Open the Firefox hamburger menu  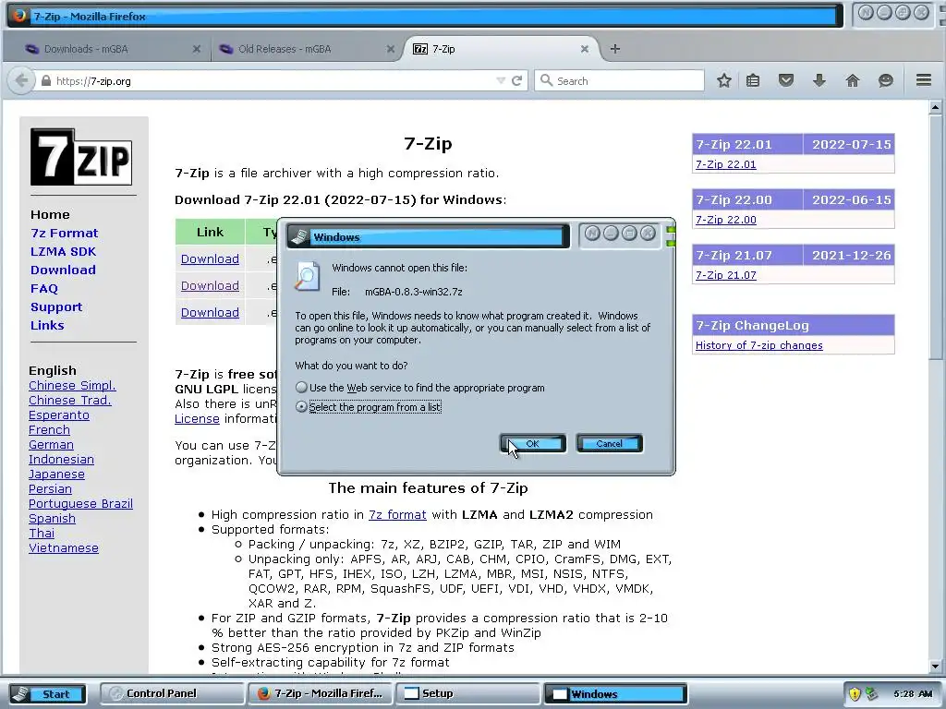pyautogui.click(x=924, y=80)
